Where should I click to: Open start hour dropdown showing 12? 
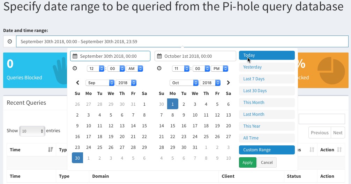coord(96,69)
